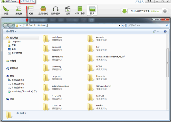The height and width of the screenshot is (122, 171).
Task: Click the change view icon
Action: 154,32
